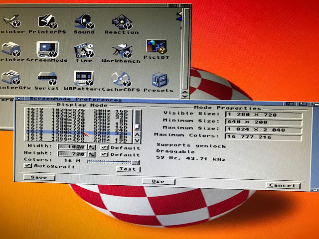The height and width of the screenshot is (239, 319).
Task: Click the Save button
Action: [39, 177]
